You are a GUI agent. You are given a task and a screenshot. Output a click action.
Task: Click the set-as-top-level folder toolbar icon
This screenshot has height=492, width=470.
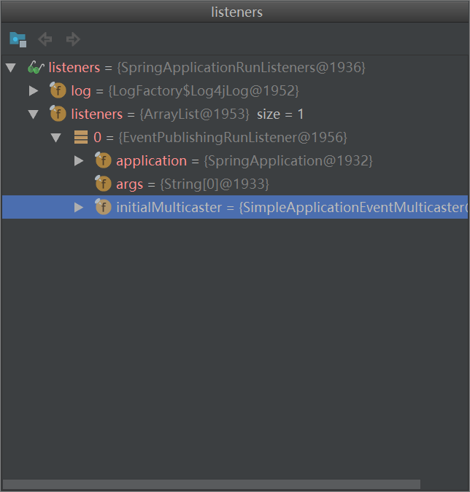pyautogui.click(x=18, y=39)
